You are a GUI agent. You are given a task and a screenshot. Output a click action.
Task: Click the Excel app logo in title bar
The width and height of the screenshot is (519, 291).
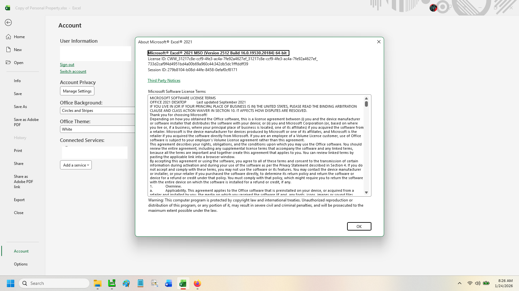tap(7, 8)
